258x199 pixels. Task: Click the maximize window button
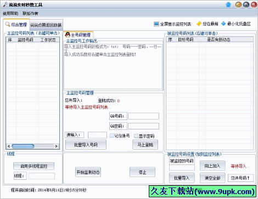point(246,5)
